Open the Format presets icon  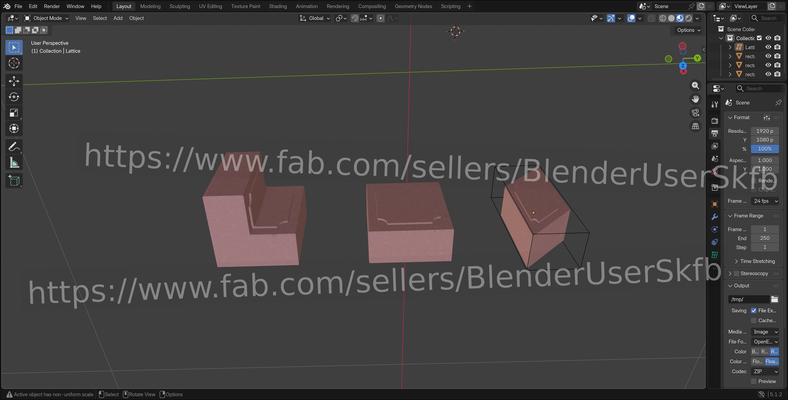pyautogui.click(x=766, y=118)
